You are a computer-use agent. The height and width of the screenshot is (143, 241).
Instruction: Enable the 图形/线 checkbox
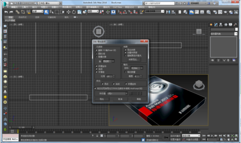(97, 54)
